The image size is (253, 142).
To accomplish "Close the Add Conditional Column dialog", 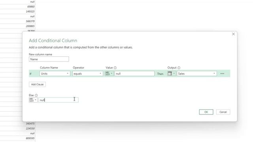I will point(233,34).
